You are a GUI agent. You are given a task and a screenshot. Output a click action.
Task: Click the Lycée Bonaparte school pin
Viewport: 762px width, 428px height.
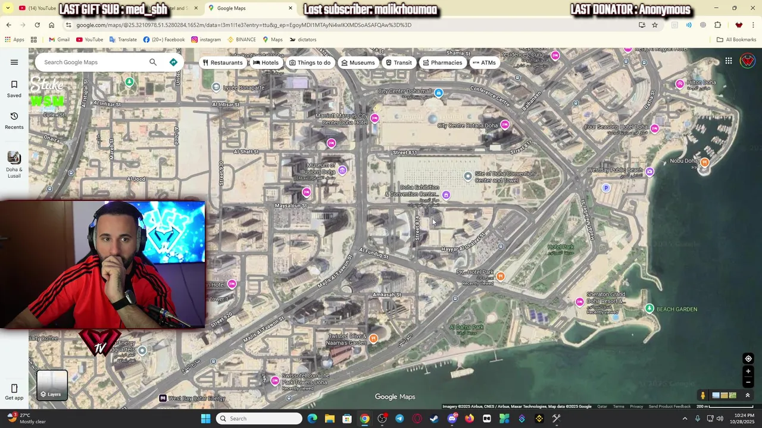click(x=216, y=87)
